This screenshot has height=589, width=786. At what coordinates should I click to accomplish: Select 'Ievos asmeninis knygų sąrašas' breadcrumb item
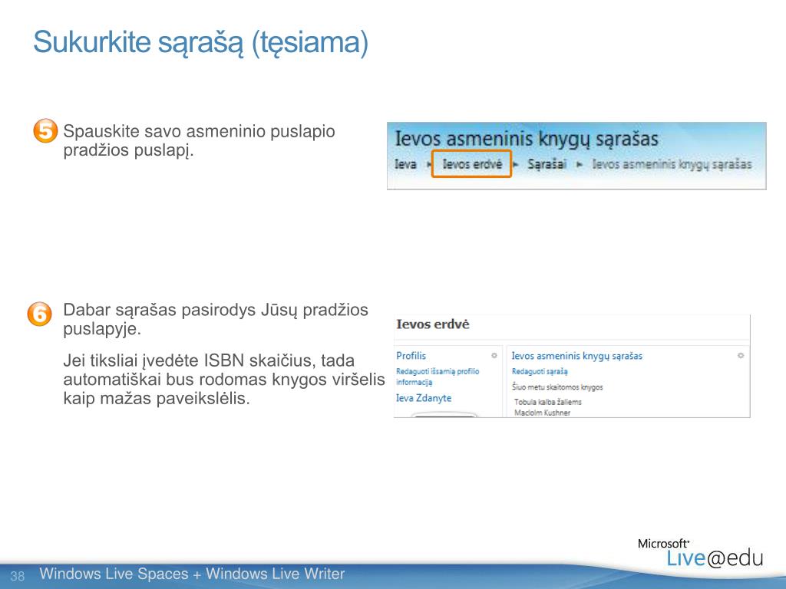click(672, 164)
